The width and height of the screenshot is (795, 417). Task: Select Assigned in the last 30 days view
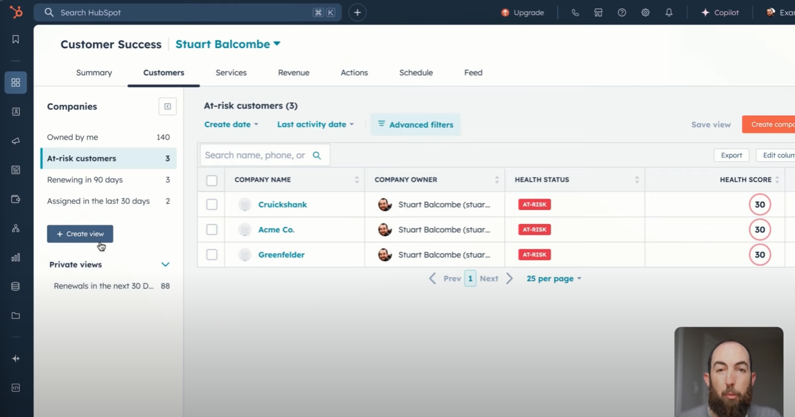coord(109,201)
